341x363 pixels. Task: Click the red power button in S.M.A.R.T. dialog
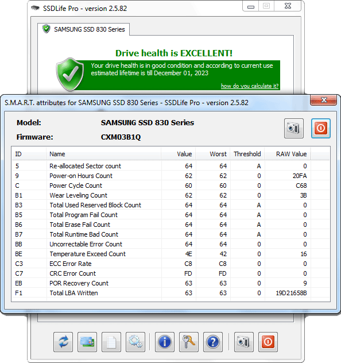click(x=321, y=128)
